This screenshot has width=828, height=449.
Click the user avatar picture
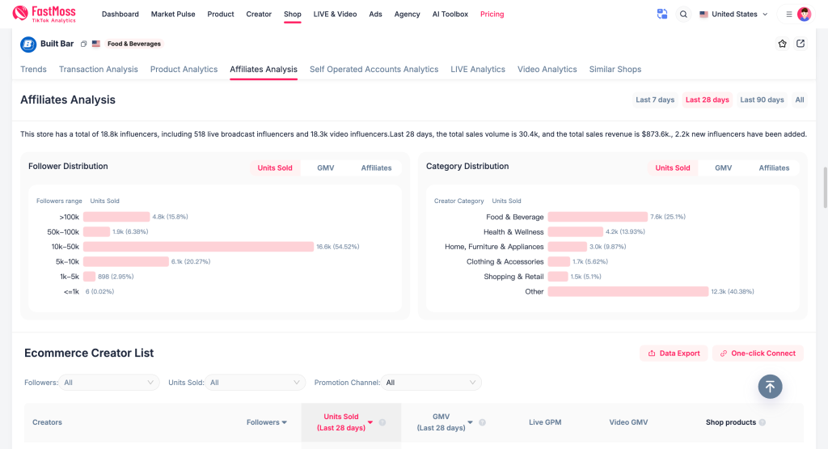[x=805, y=15]
